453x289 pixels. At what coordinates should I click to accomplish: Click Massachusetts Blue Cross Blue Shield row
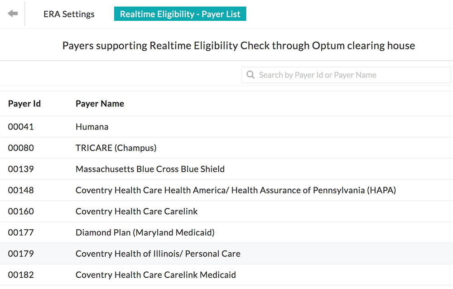click(150, 169)
